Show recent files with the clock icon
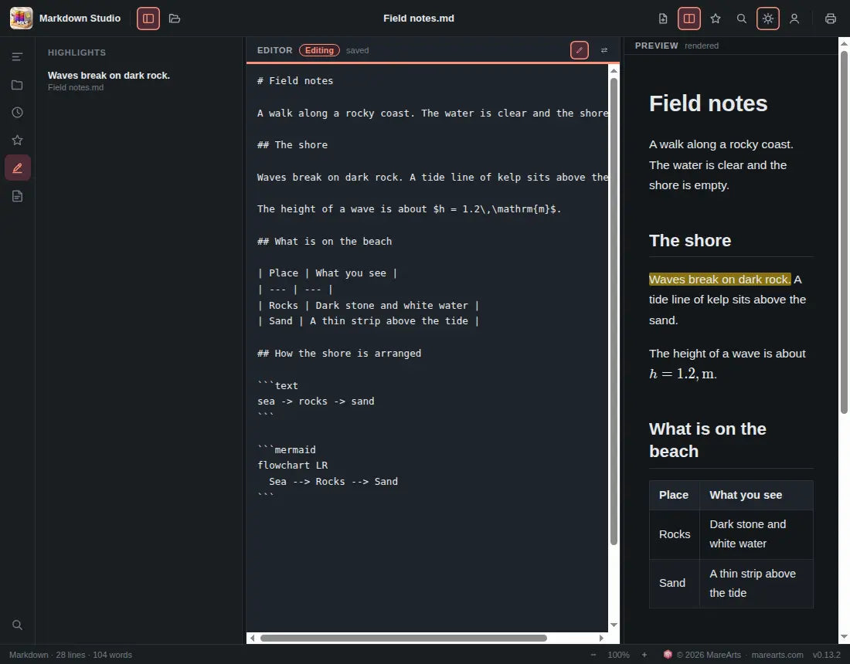This screenshot has height=664, width=850. 17,112
